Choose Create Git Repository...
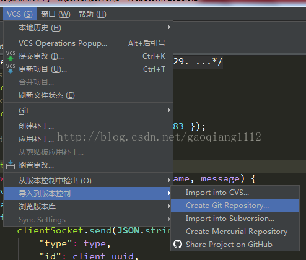 tap(235, 206)
